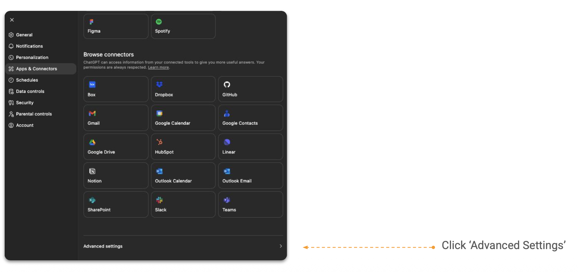This screenshot has width=578, height=272.
Task: Click the Gmail envelope icon
Action: coord(92,113)
